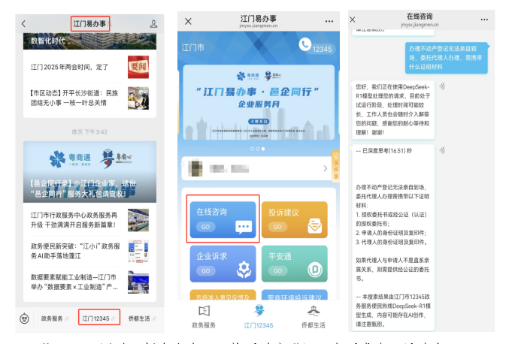
Task: Open the 投诉建议 complaint suggestion tile
Action: (294, 219)
